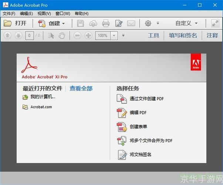This screenshot has width=223, height=185.
Task: Click the 将多个文件合并为 PDF icon
Action: pyautogui.click(x=122, y=141)
